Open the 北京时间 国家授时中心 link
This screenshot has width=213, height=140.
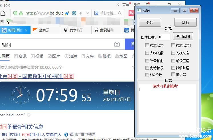click(x=37, y=76)
